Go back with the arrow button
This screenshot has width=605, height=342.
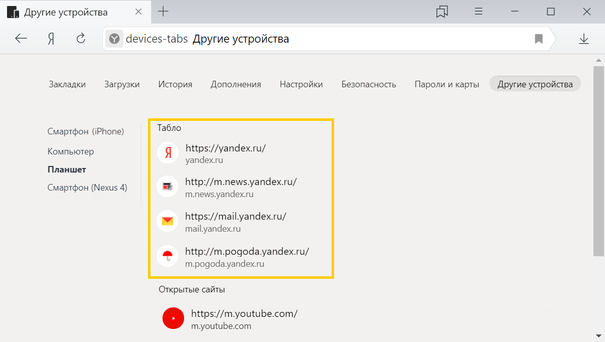21,39
